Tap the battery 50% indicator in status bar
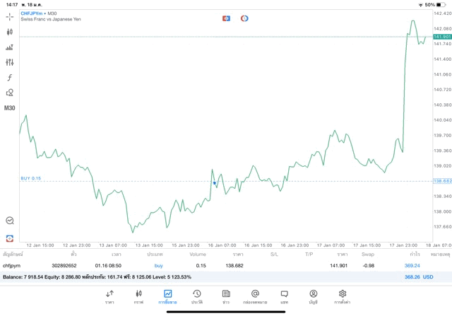Image resolution: width=452 pixels, height=316 pixels. point(435,5)
